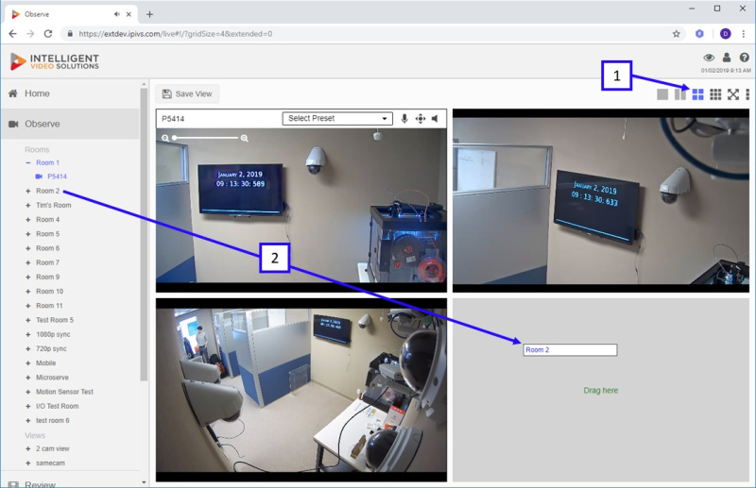
Task: Close the Observe browser tab
Action: pos(129,14)
